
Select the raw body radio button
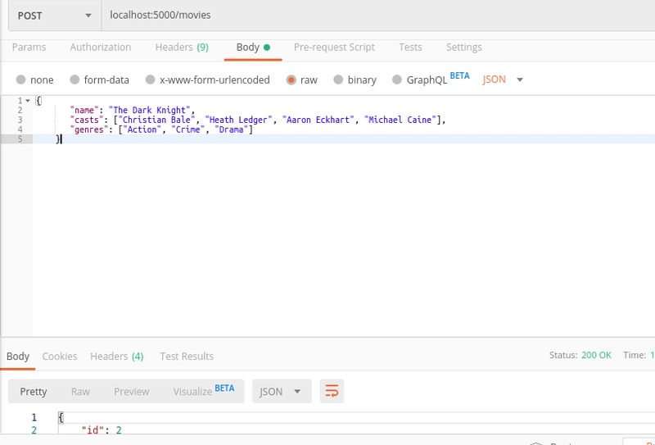291,79
